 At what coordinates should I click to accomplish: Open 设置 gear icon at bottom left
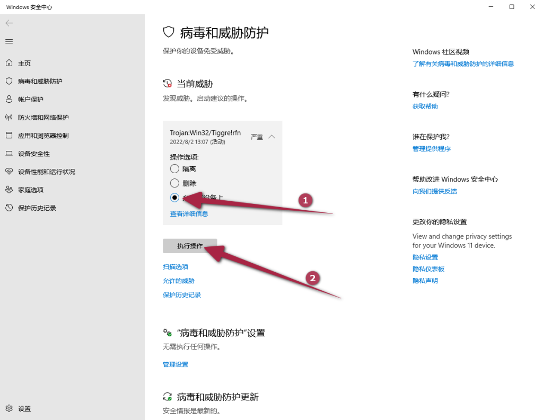(9, 408)
